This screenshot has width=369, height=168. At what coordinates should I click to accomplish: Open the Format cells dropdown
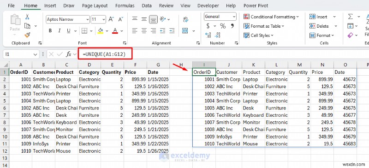(x=321, y=36)
